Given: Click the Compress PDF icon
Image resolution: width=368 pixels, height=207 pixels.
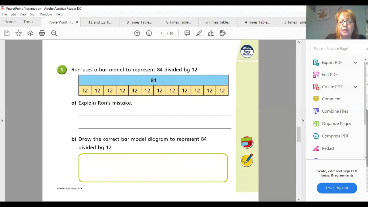Looking at the screenshot, I should pos(316,136).
